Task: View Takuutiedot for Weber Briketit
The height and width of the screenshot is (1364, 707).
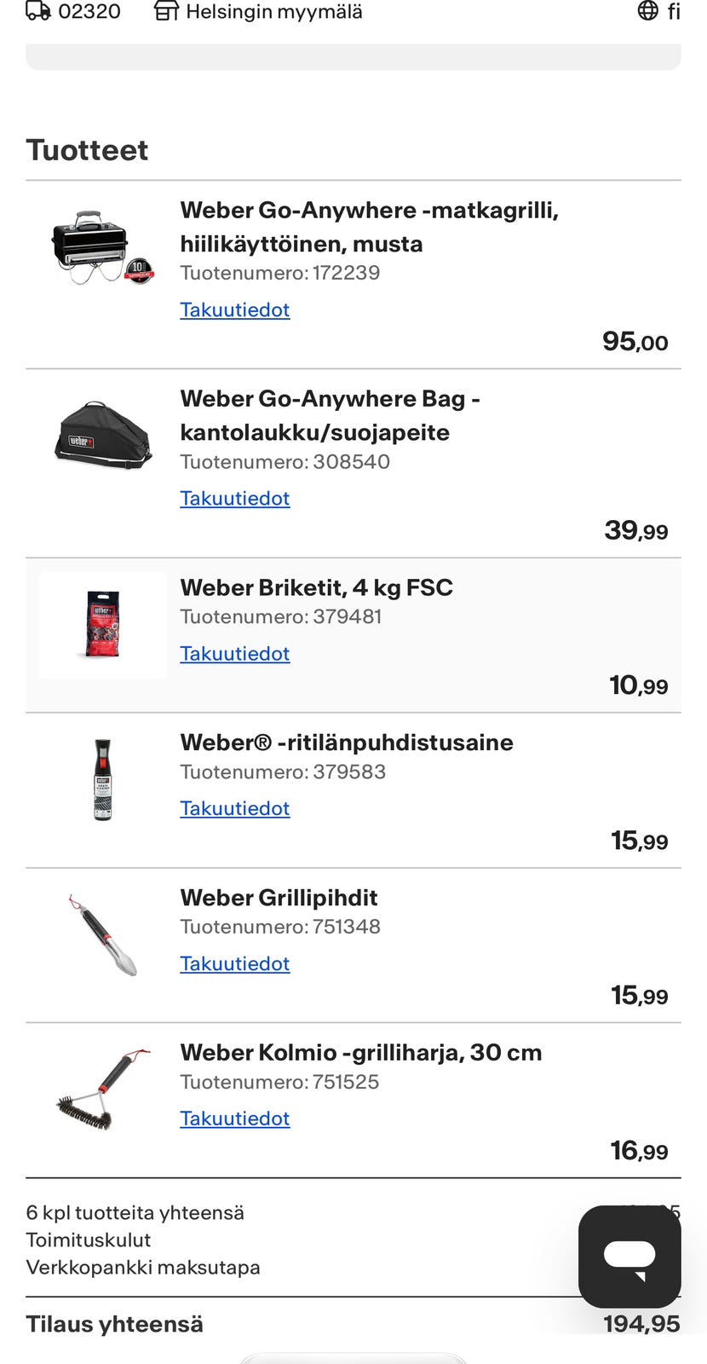Action: (x=235, y=653)
